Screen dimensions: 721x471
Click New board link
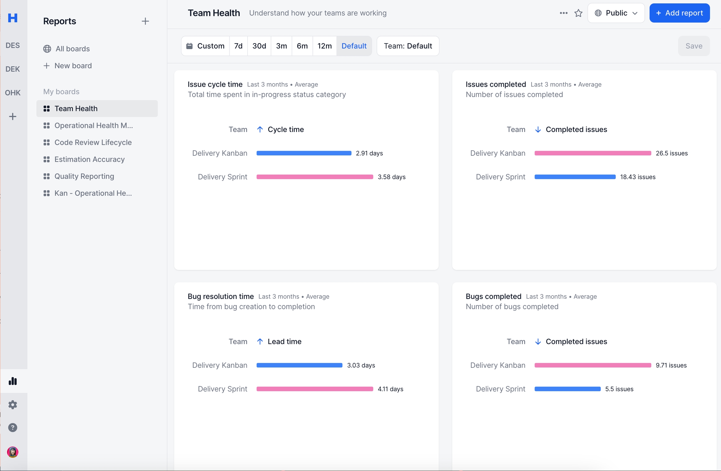[73, 66]
